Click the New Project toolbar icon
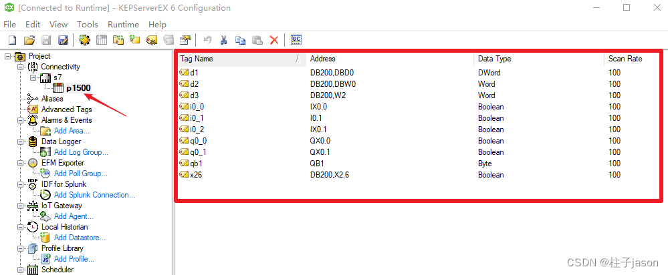This screenshot has width=668, height=275. tap(12, 40)
